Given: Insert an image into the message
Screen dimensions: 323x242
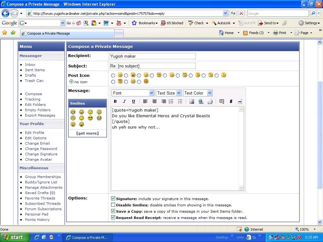Looking at the screenshot, I should point(191,101).
